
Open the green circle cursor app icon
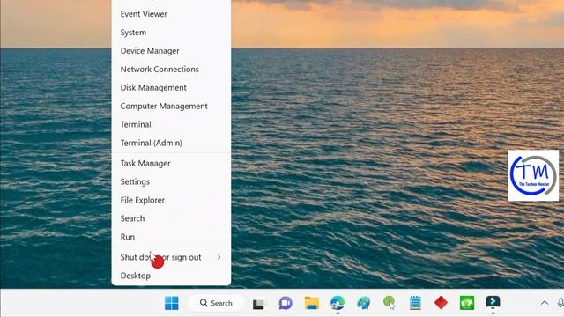coord(390,303)
